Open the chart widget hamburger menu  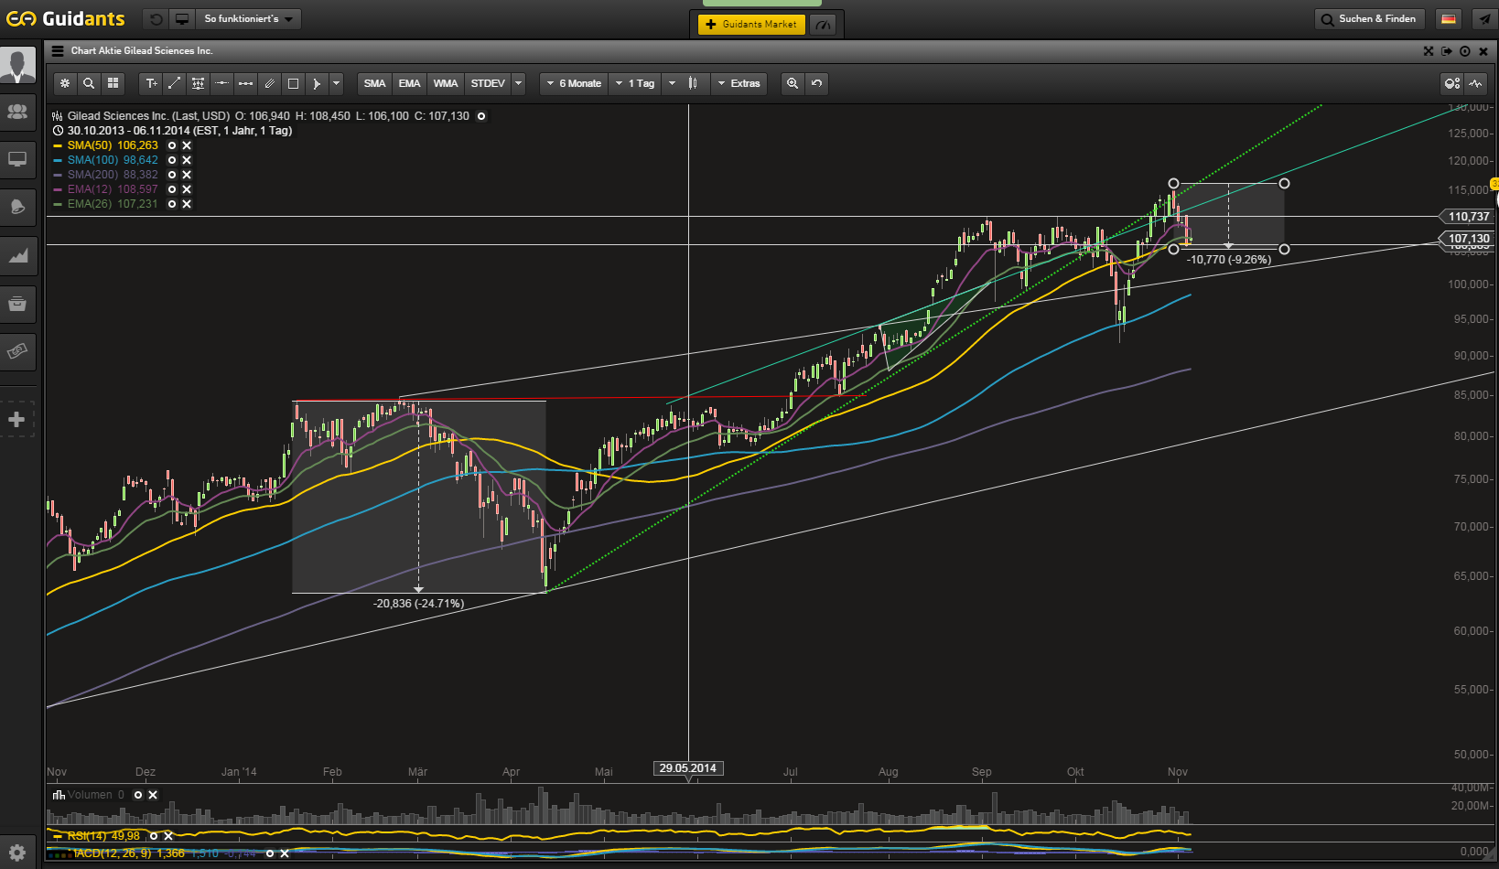(x=58, y=51)
